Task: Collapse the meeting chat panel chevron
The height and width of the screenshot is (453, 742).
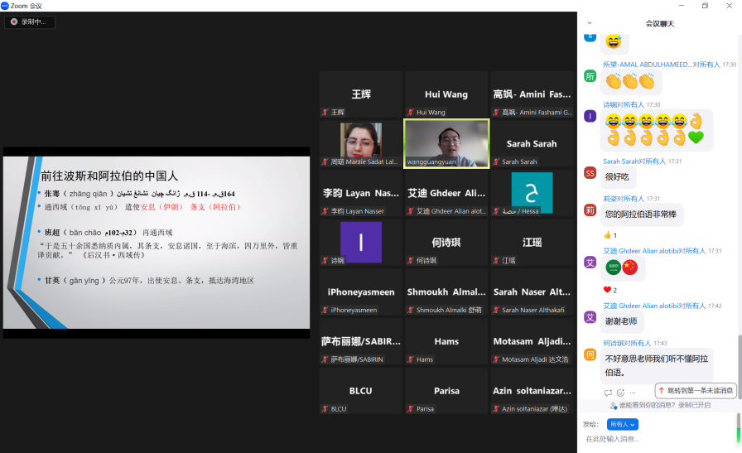Action: (x=590, y=23)
